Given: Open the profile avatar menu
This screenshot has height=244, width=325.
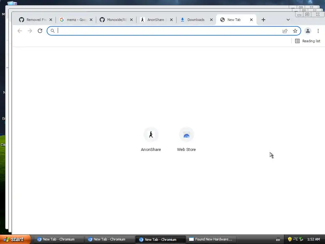Looking at the screenshot, I should [308, 31].
